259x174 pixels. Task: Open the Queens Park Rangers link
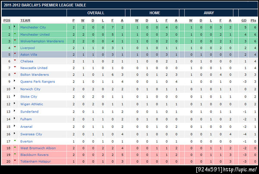(38, 82)
